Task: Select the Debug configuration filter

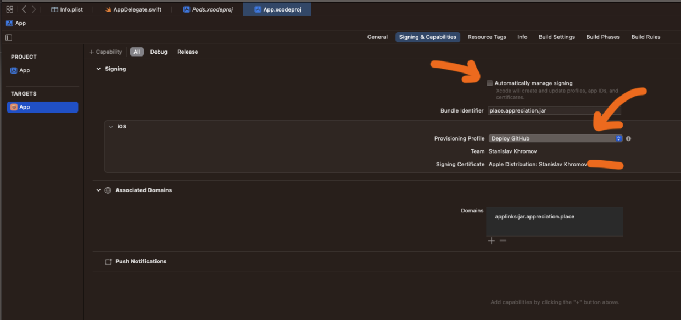Action: click(159, 52)
